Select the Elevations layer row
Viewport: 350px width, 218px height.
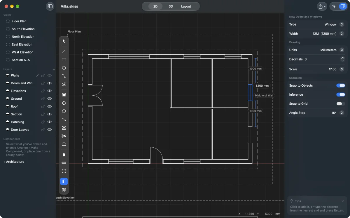28,91
